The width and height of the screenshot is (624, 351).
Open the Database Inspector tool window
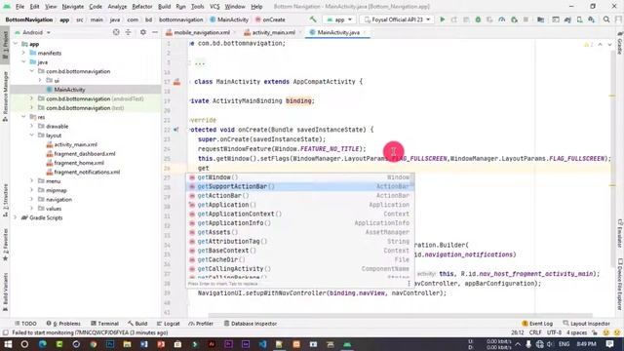[x=250, y=324]
